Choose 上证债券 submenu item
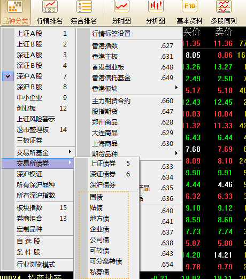246x279 pixels. pos(106,164)
